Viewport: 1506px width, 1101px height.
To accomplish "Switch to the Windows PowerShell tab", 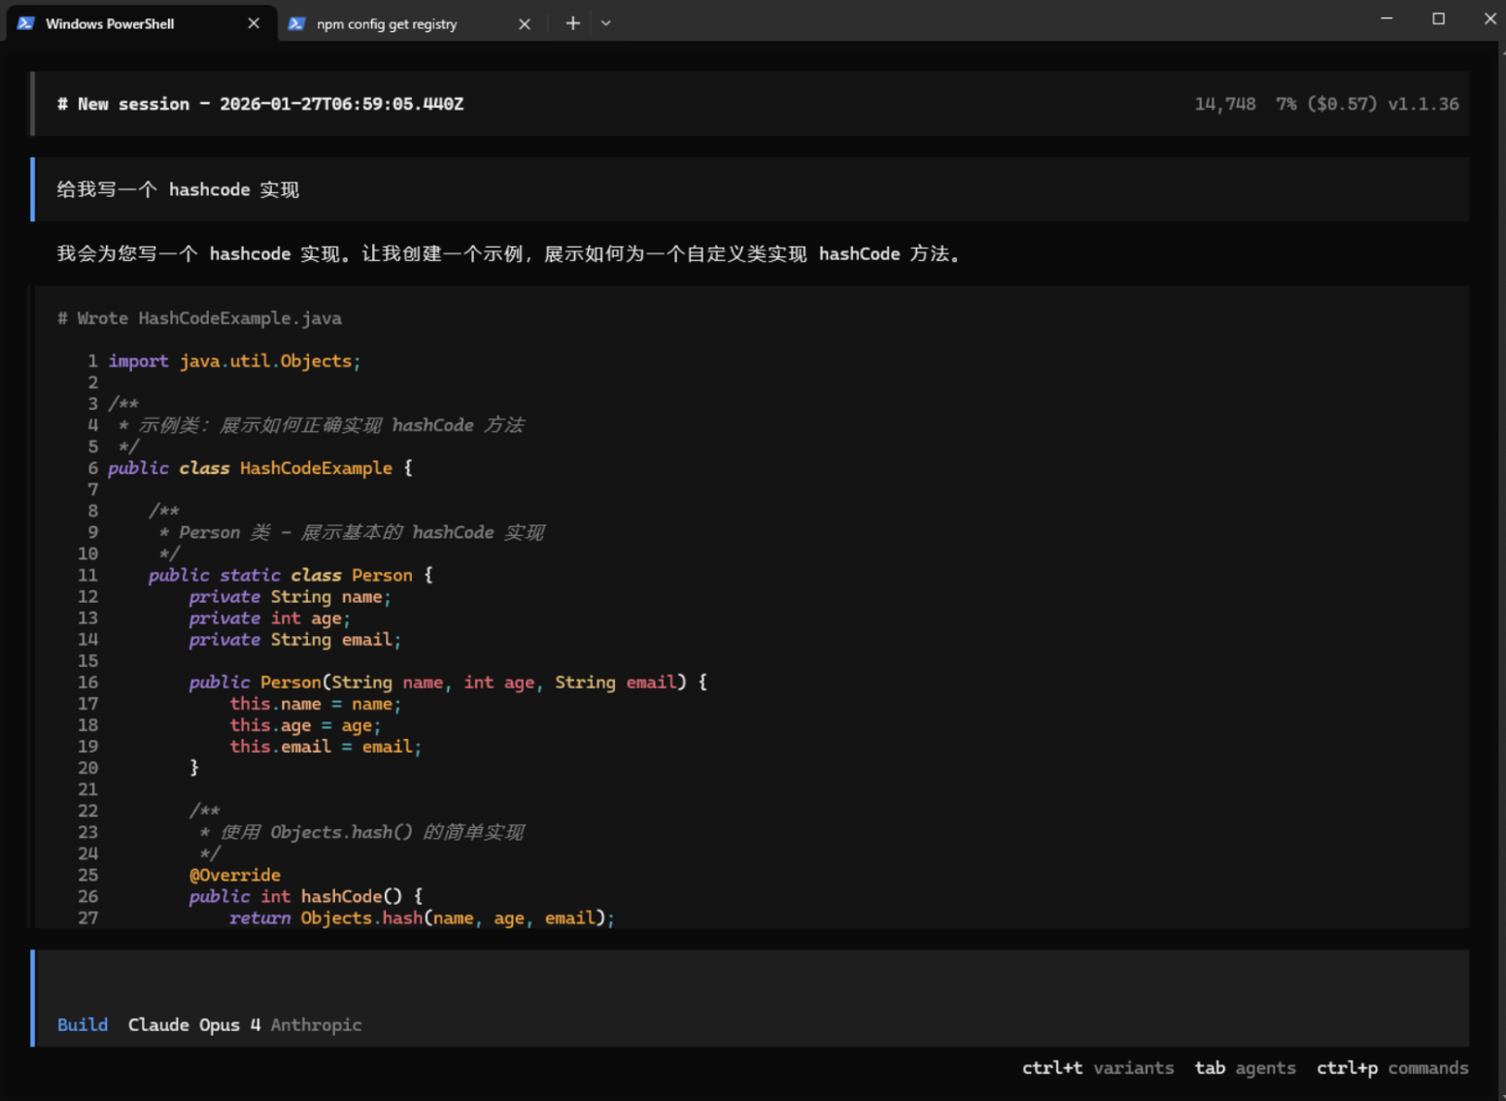I will [x=141, y=23].
